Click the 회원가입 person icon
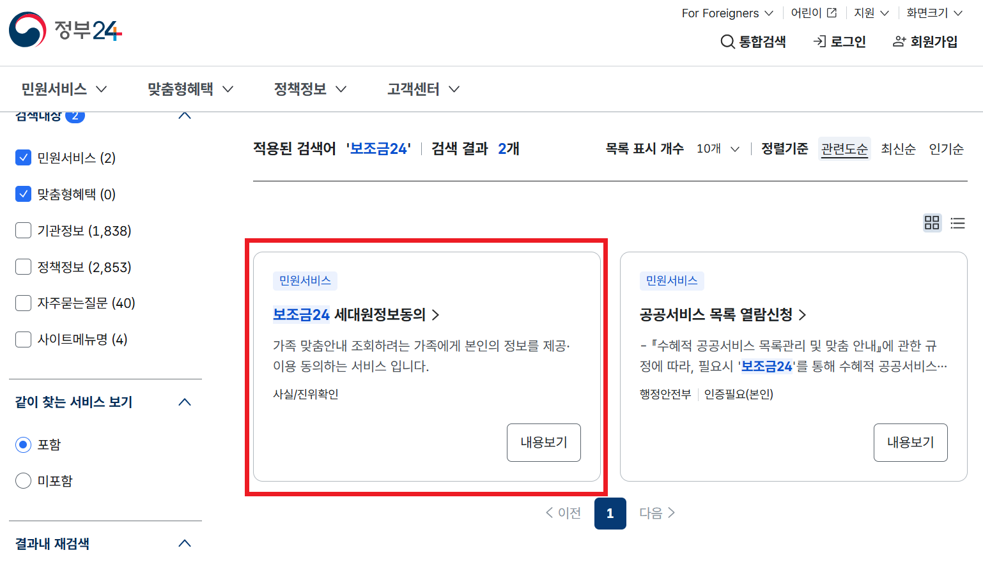 click(899, 42)
